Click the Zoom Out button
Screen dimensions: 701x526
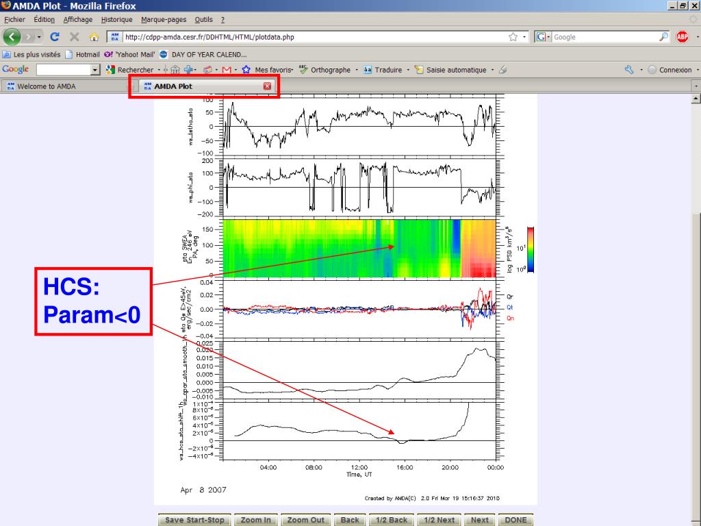click(x=306, y=520)
